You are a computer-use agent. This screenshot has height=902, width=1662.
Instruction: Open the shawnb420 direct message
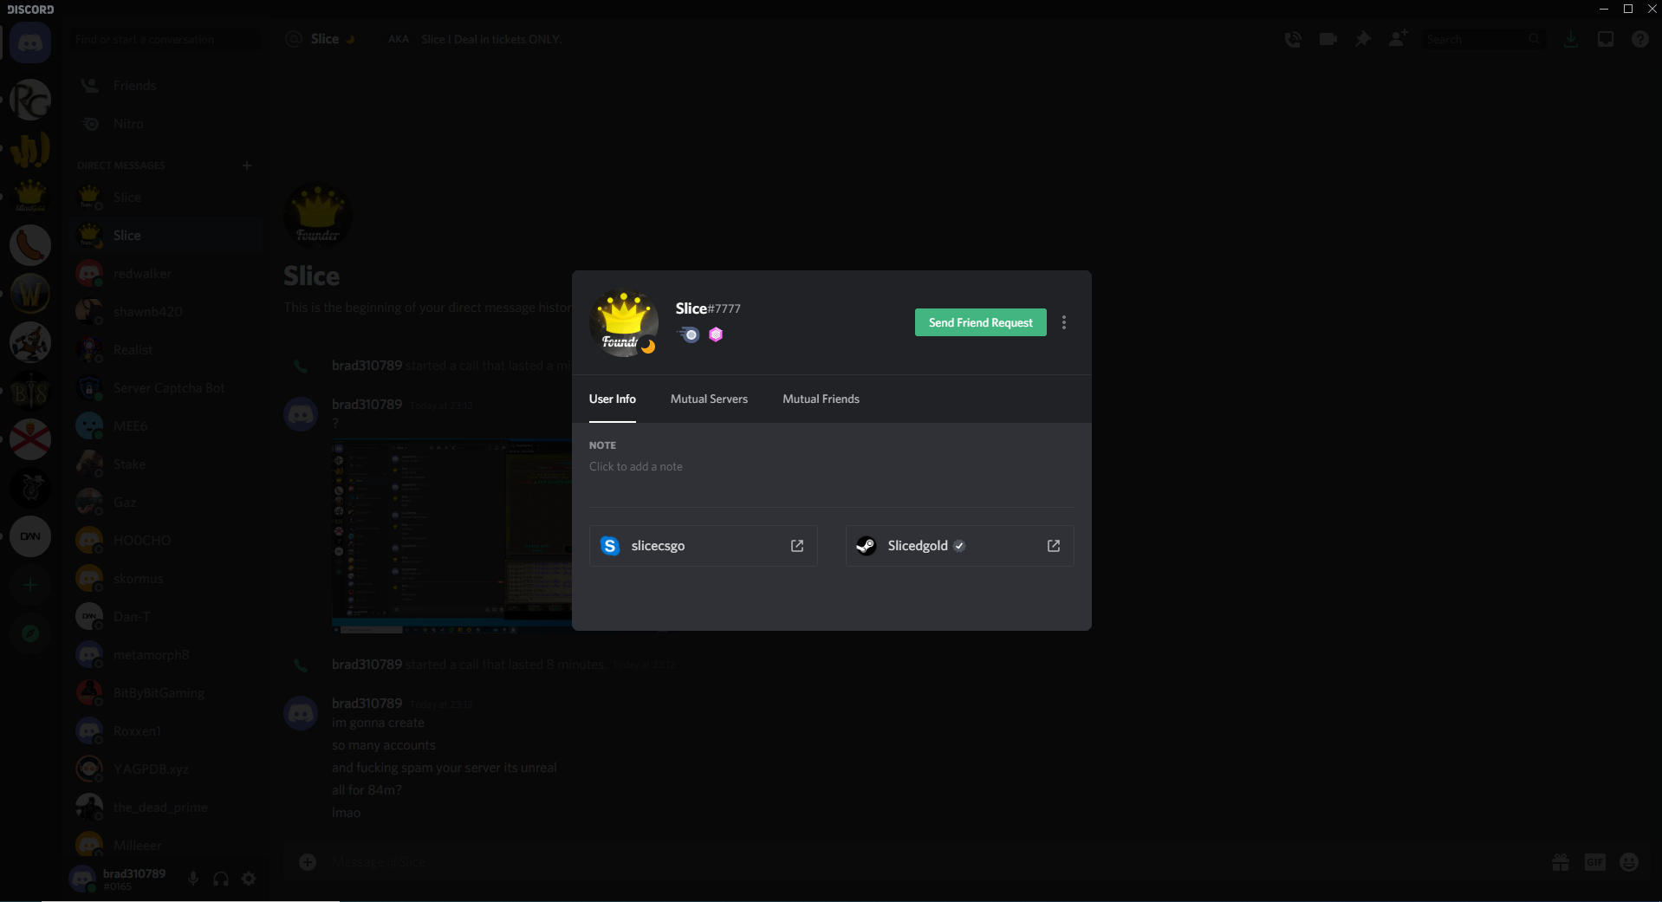166,312
